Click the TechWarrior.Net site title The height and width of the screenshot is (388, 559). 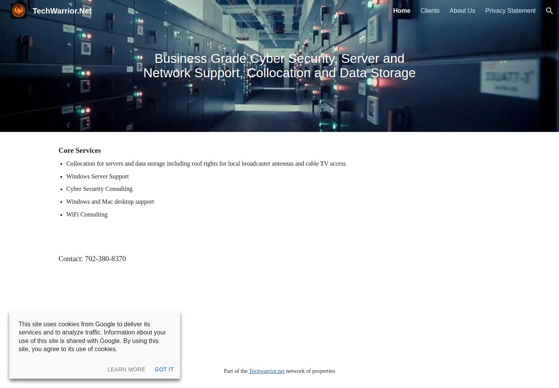(x=62, y=11)
